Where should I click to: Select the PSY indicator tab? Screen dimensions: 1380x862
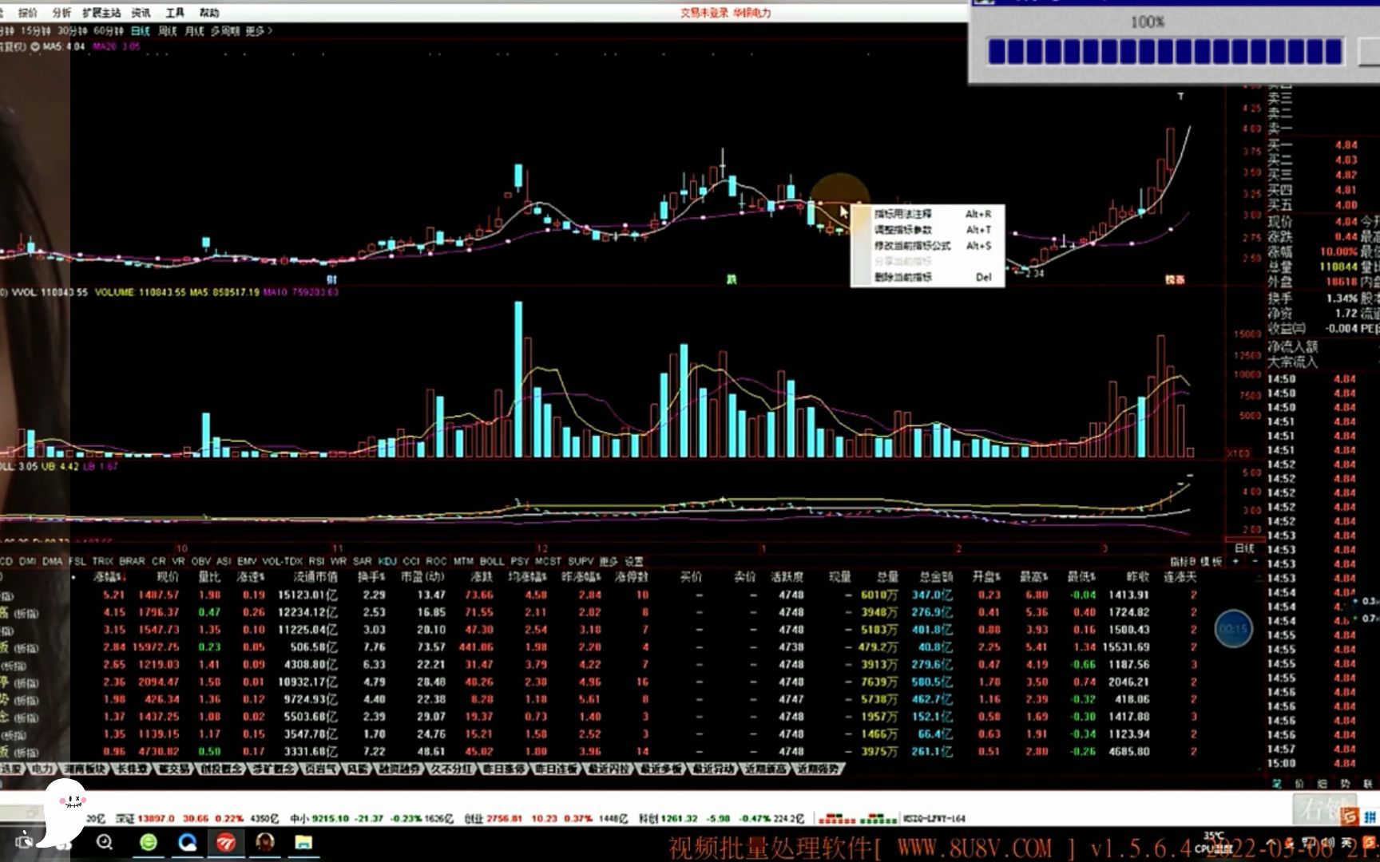[520, 561]
